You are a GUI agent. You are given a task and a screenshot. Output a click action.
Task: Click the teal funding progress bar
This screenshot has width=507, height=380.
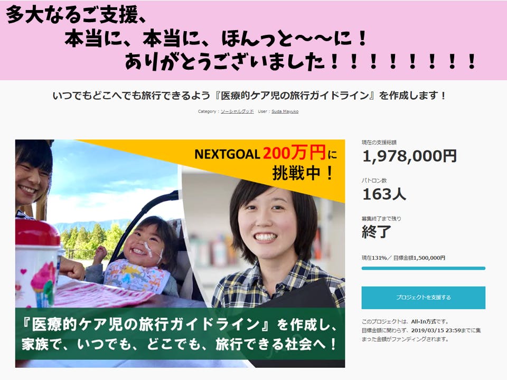coord(423,268)
